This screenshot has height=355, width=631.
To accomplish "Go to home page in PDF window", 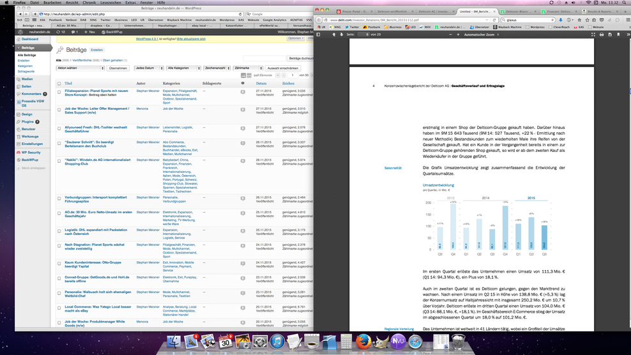I will tap(579, 20).
